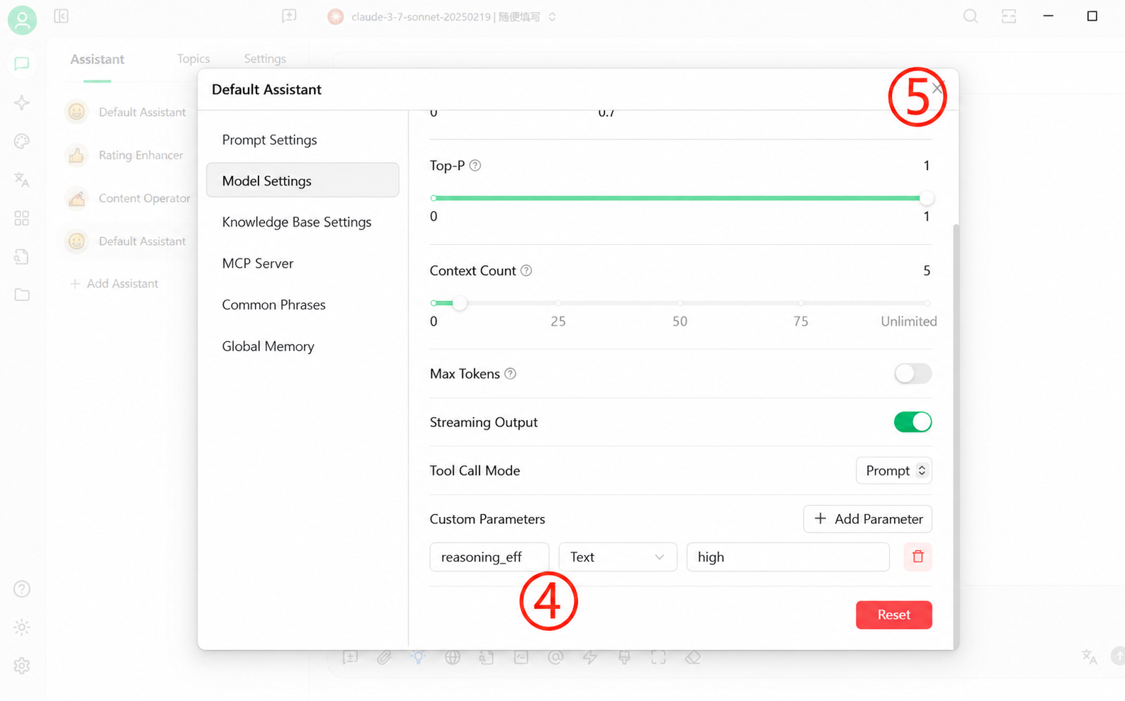Click the eraser clear context icon
Viewport: 1125px width, 701px height.
(x=693, y=658)
